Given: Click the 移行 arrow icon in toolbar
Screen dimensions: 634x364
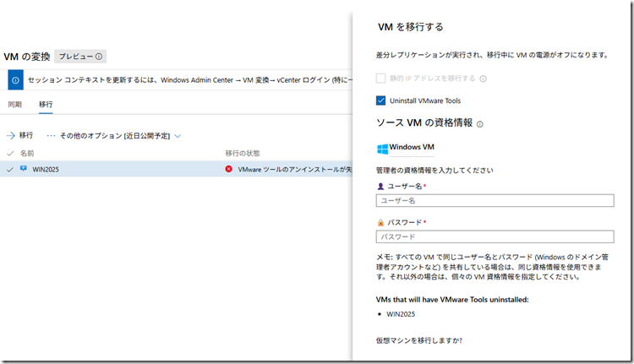Looking at the screenshot, I should coord(11,135).
